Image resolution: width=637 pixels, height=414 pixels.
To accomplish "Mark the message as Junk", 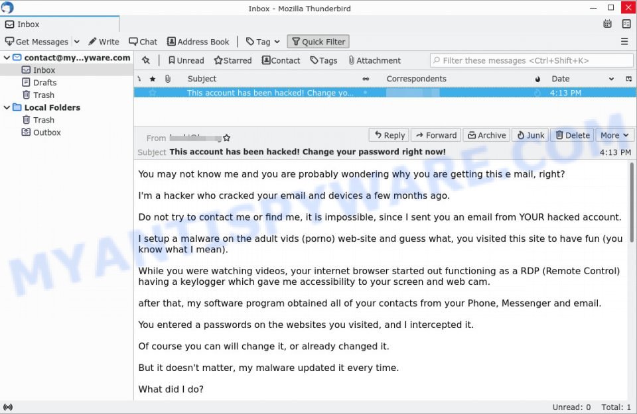I will pos(530,135).
